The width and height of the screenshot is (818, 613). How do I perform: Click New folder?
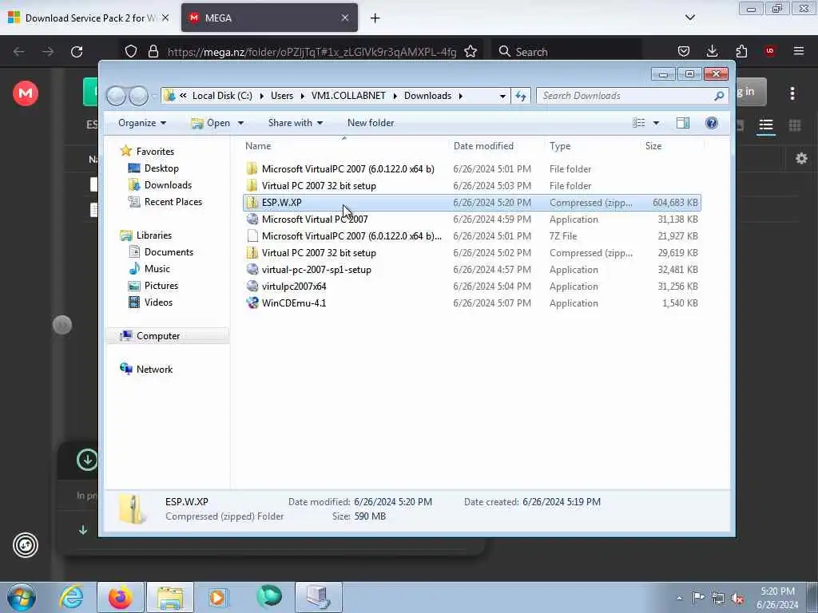coord(371,123)
